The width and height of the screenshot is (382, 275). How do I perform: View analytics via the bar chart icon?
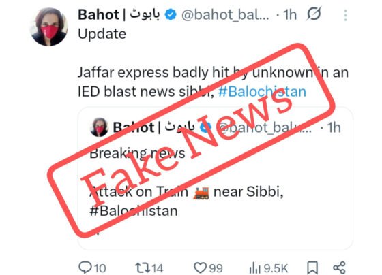pyautogui.click(x=255, y=268)
